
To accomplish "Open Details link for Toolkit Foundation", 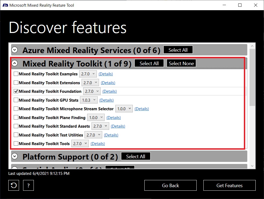I will coord(110,91).
